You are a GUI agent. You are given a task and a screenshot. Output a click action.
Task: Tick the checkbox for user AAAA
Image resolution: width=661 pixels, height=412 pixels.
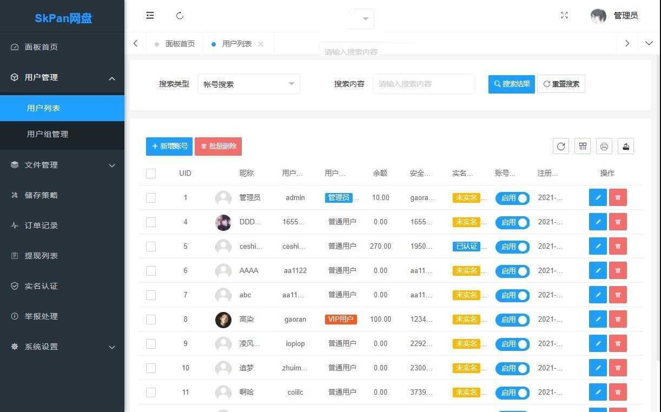click(151, 271)
